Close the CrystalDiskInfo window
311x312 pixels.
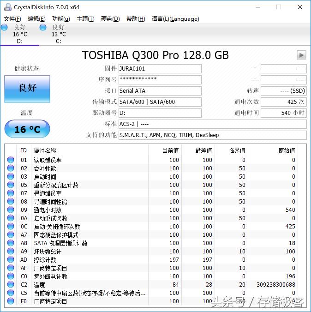[300, 7]
